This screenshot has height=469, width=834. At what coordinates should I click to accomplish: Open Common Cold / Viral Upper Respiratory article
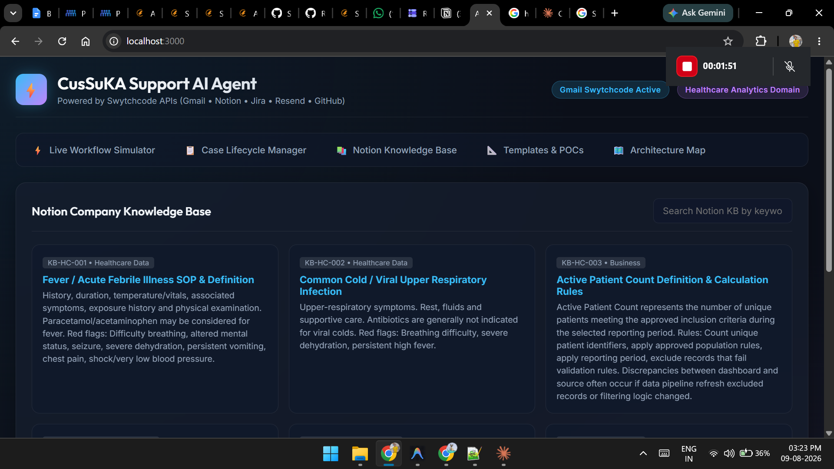click(393, 286)
